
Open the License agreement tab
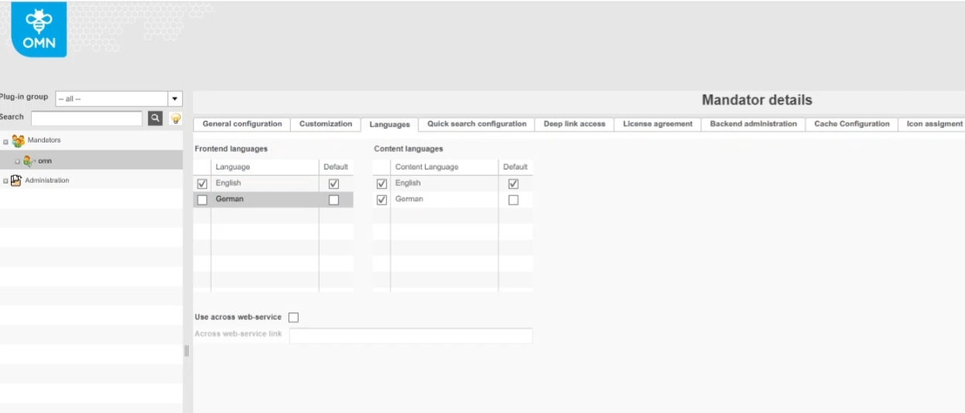[x=657, y=124]
